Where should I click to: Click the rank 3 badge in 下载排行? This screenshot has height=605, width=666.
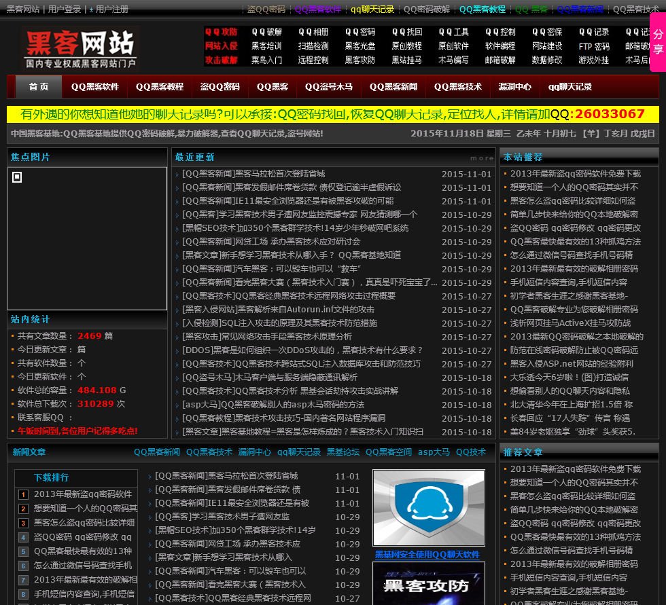(x=23, y=523)
